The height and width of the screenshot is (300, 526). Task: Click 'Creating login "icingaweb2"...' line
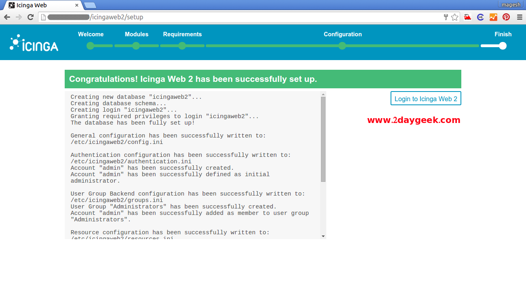(124, 110)
